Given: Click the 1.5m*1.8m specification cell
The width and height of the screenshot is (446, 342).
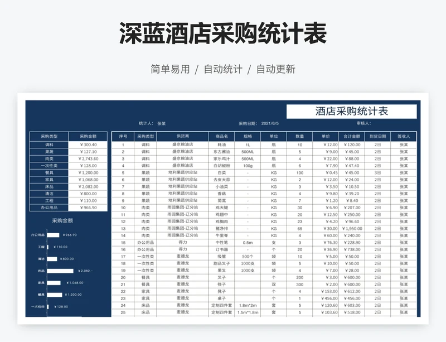Looking at the screenshot, I should click(x=248, y=312).
